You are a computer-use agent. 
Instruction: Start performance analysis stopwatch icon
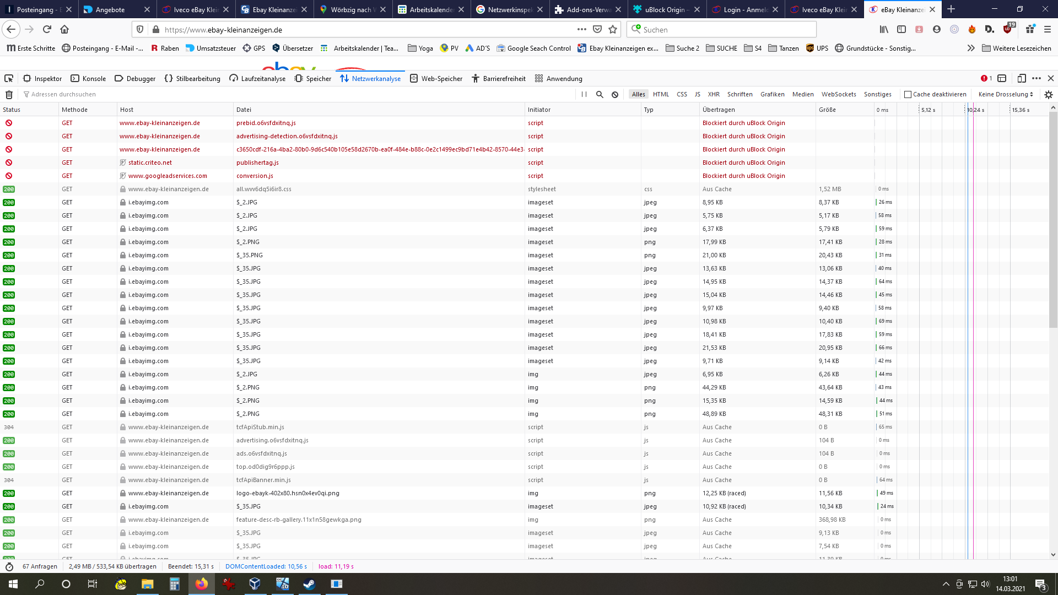(x=9, y=566)
